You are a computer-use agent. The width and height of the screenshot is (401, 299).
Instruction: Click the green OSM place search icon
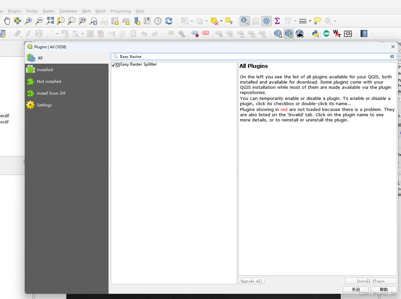tap(326, 34)
